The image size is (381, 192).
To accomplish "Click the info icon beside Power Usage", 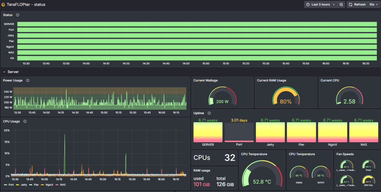I will click(28, 80).
